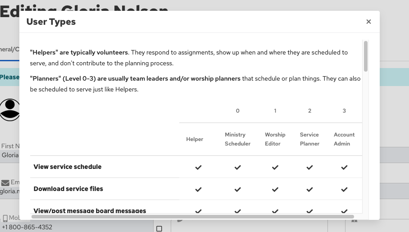409x232 pixels.
Task: Click the View service schedule row label
Action: click(68, 167)
